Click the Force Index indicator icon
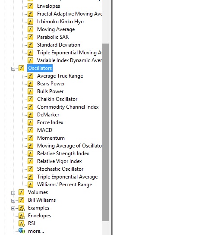 (31, 122)
